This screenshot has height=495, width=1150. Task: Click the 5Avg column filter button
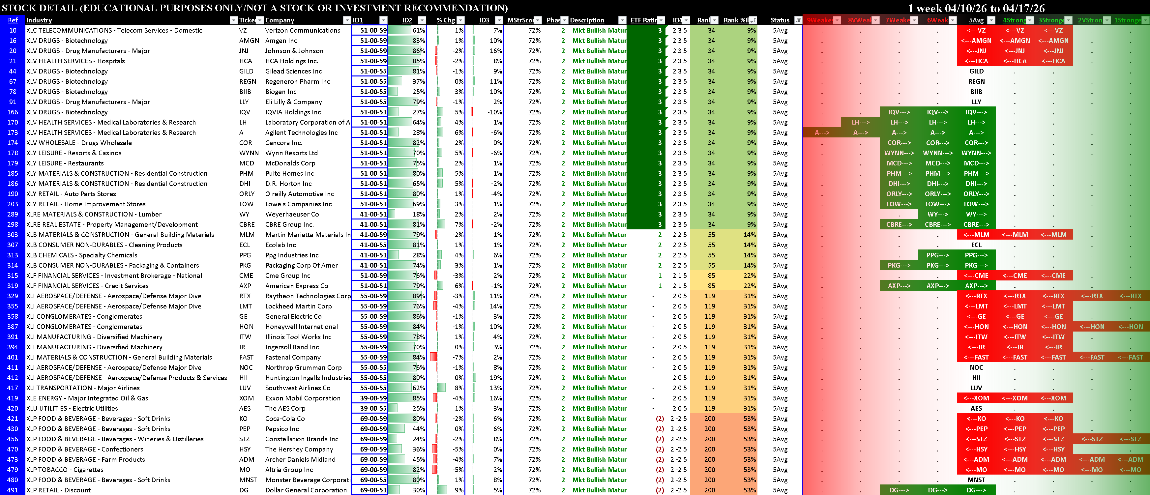coord(991,20)
